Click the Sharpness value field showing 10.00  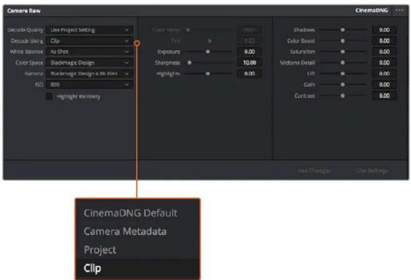click(x=249, y=63)
